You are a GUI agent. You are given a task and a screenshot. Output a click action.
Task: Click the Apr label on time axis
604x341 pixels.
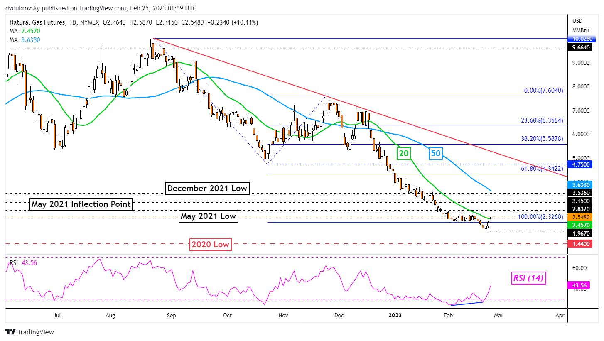pyautogui.click(x=560, y=316)
